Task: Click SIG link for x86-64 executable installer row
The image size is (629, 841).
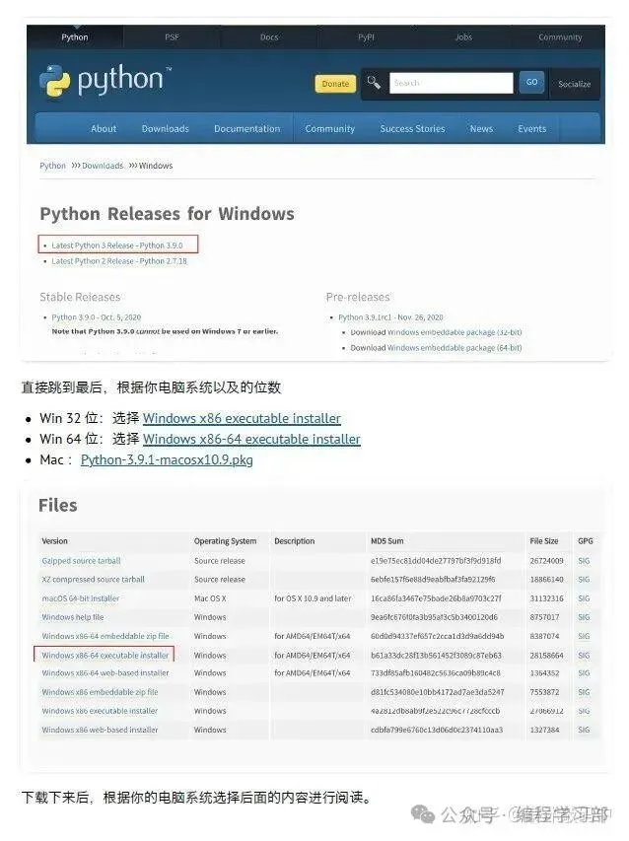Action: click(x=584, y=655)
